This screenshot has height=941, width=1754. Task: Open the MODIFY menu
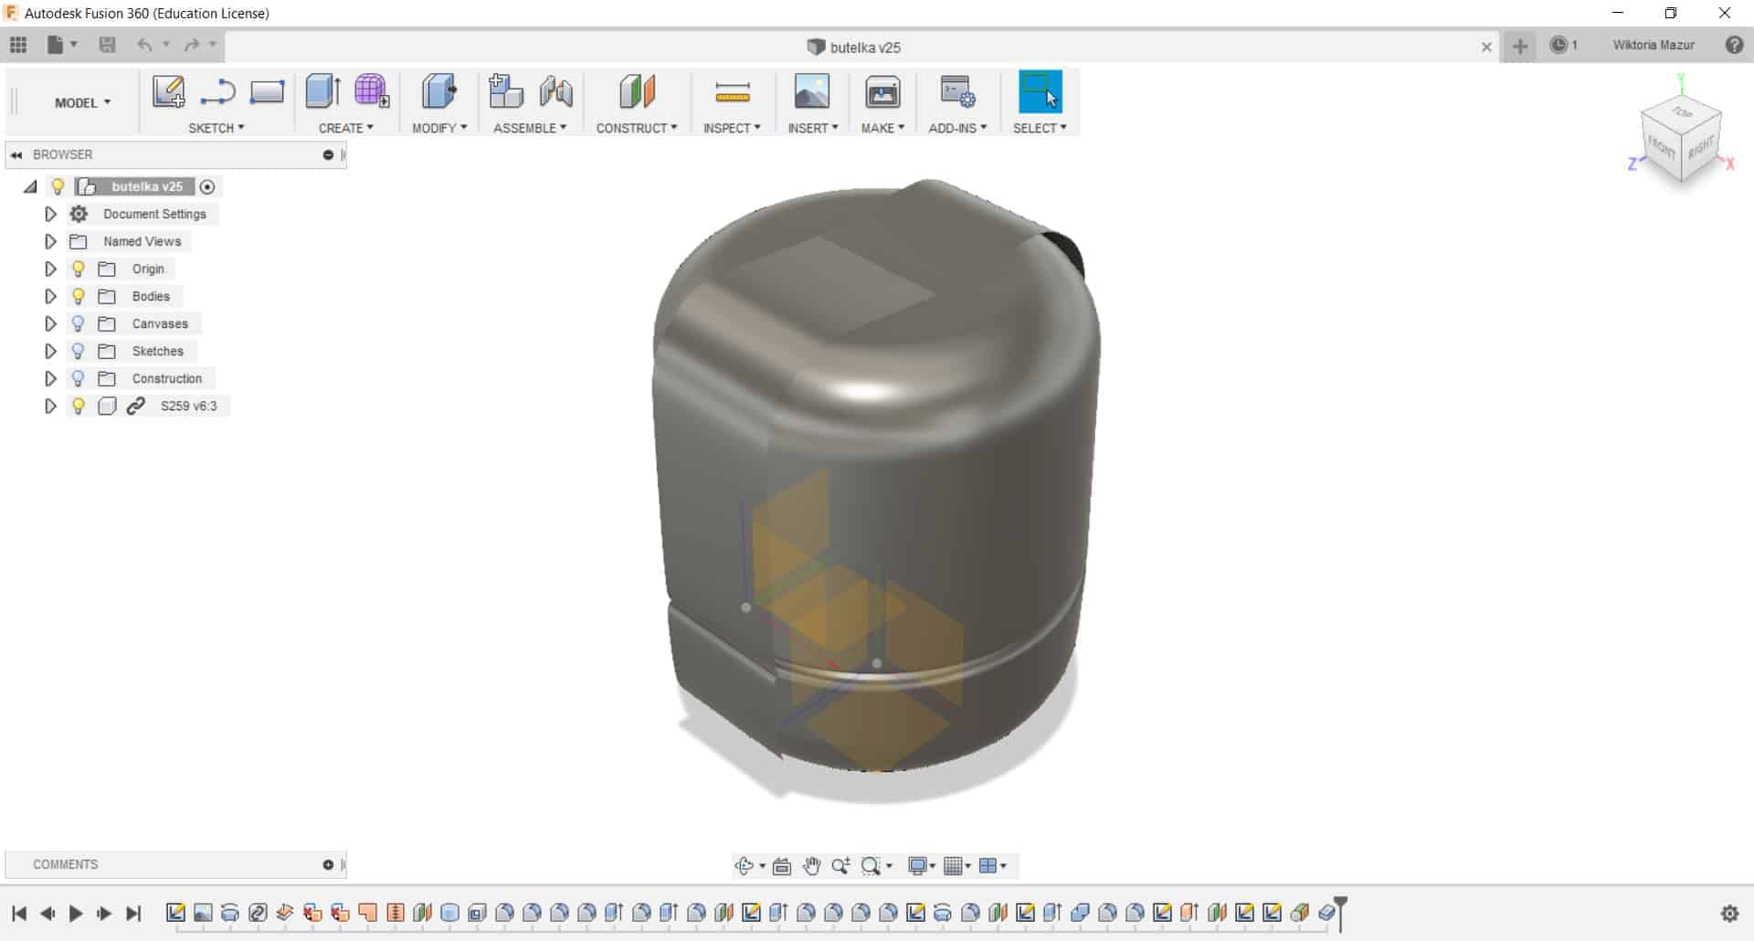439,128
